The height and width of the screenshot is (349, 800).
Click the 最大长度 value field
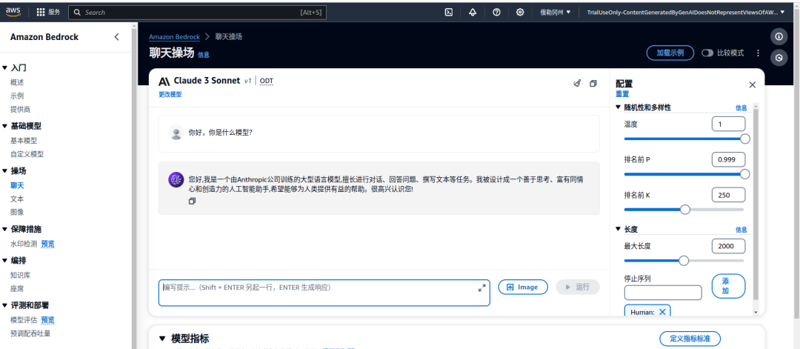[x=728, y=246]
